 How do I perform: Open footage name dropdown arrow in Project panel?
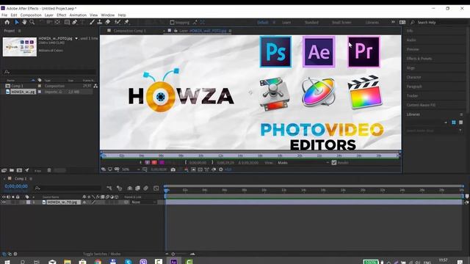(76, 38)
